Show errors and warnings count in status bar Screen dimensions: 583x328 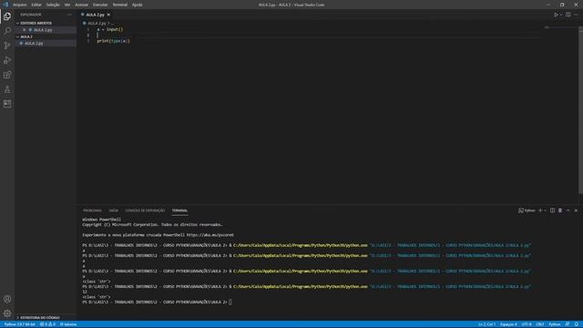[47, 324]
